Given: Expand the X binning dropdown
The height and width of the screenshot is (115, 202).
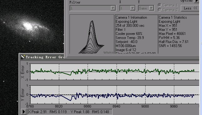Looking at the screenshot, I should (x=132, y=8).
